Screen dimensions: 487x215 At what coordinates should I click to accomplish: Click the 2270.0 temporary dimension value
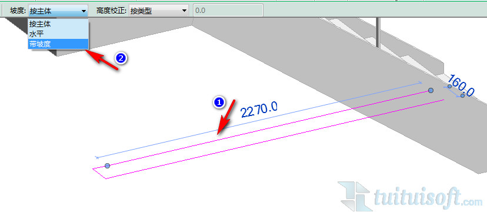tap(259, 109)
